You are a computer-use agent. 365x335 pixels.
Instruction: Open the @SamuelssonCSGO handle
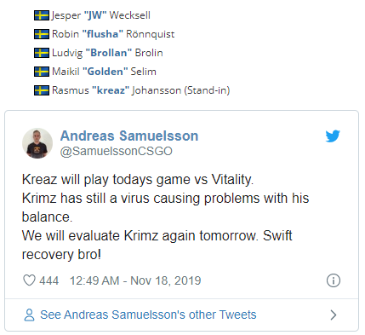tap(117, 151)
